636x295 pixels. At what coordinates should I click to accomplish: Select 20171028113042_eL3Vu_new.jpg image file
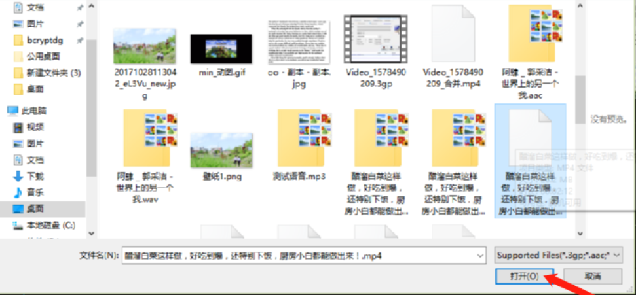(x=145, y=63)
